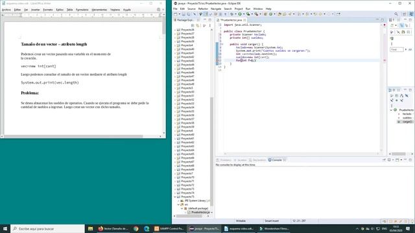
Task: Maximize the editor area
Action: (x=383, y=20)
